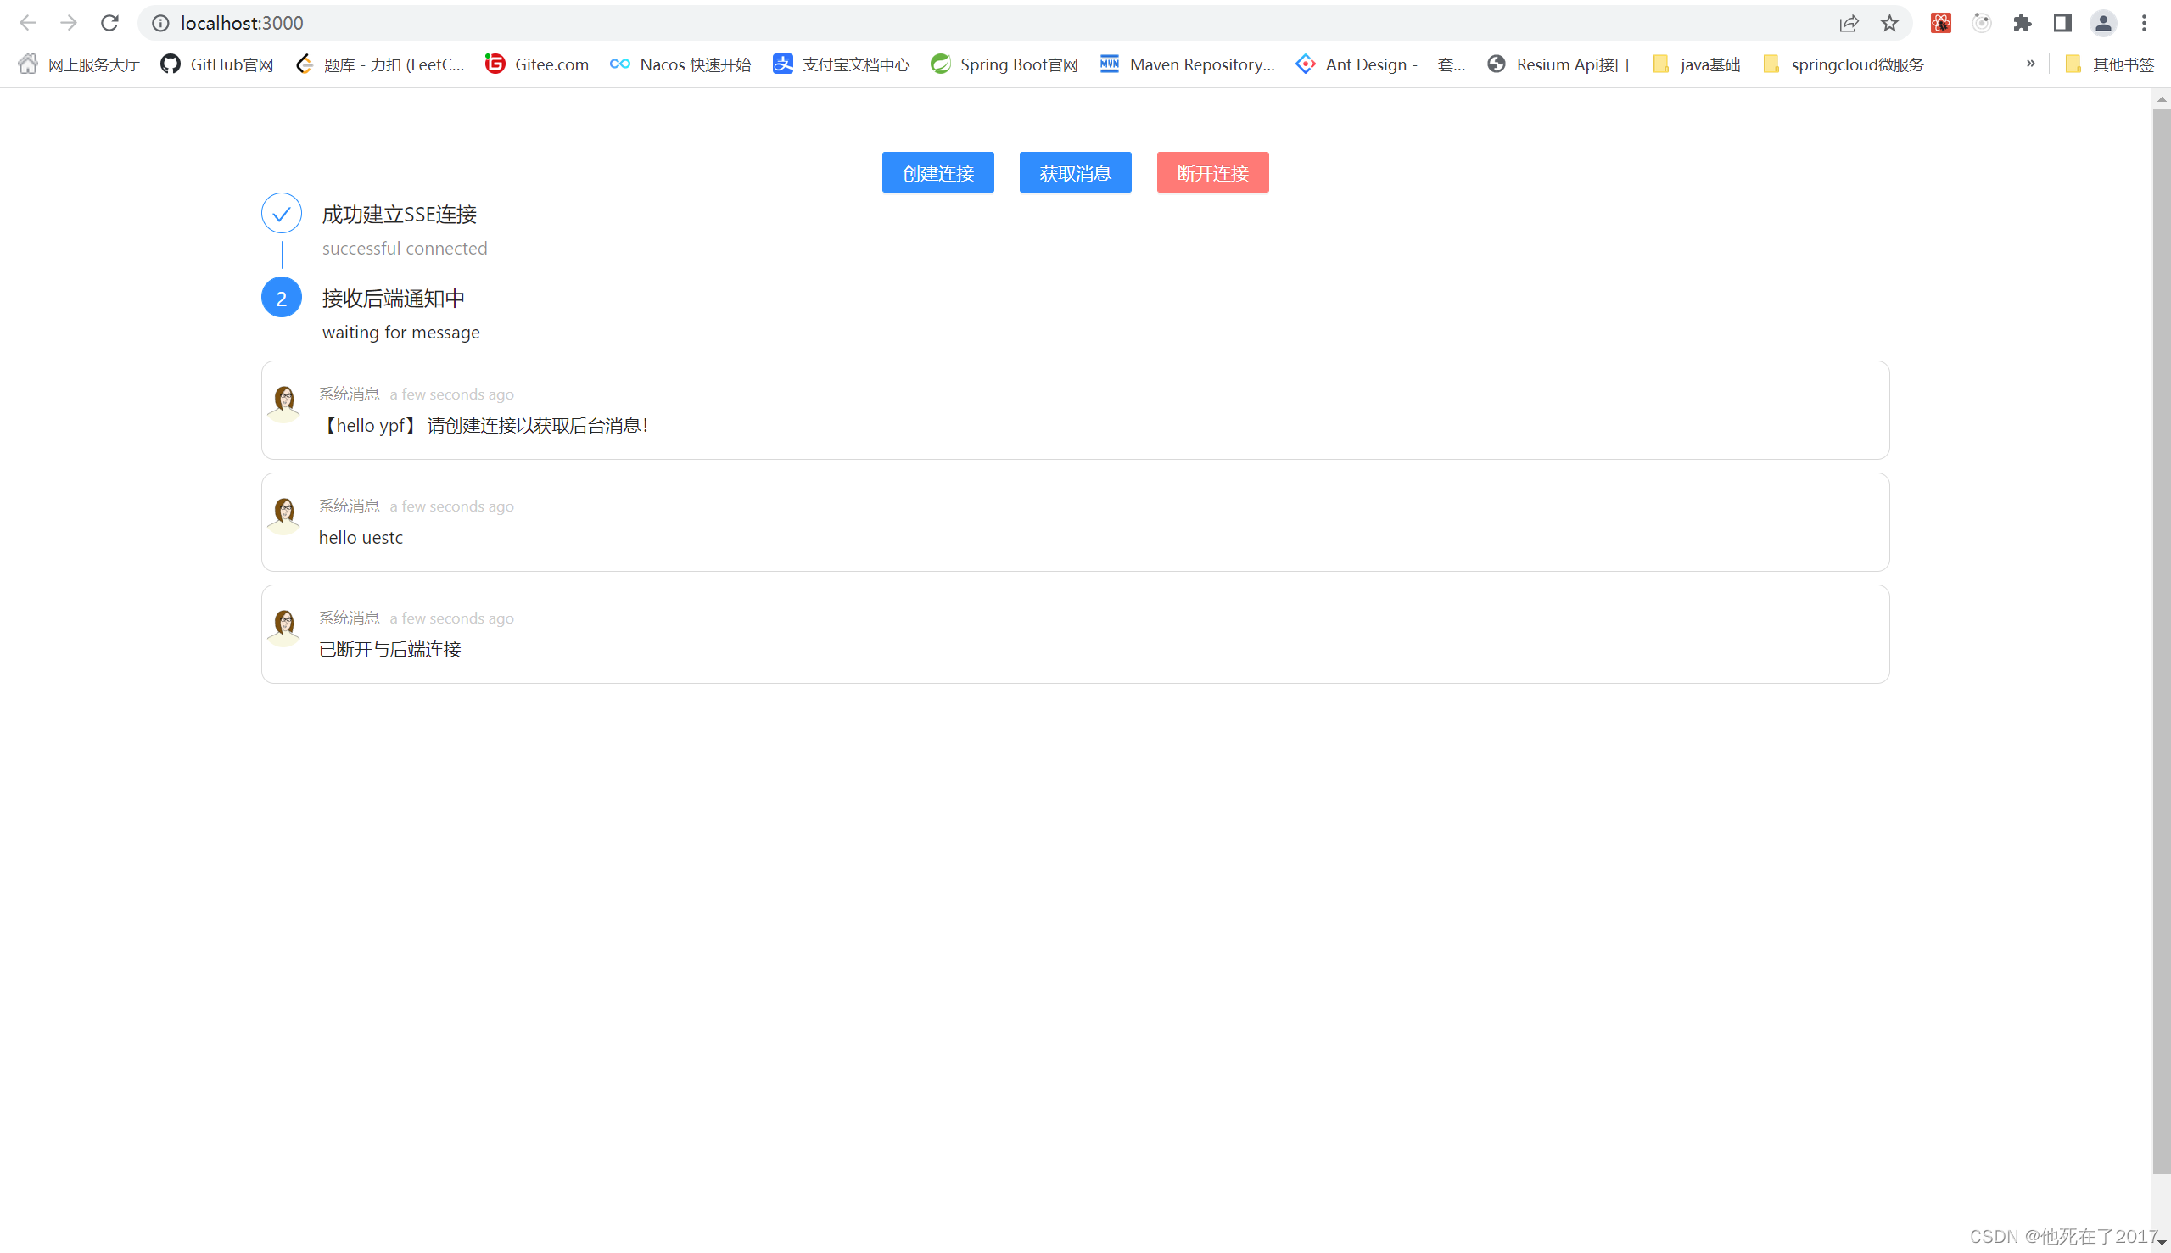Open the user profile avatar icon
Image resolution: width=2171 pixels, height=1253 pixels.
pos(2103,23)
